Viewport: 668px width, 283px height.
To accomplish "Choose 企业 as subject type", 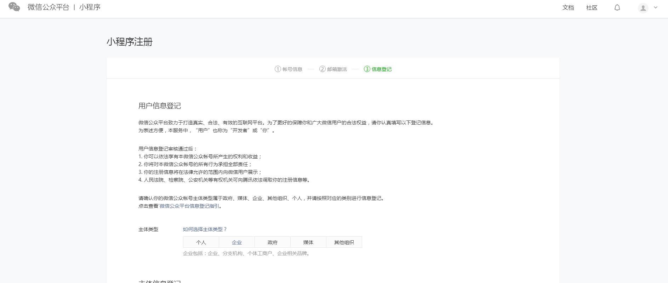I will tap(237, 242).
